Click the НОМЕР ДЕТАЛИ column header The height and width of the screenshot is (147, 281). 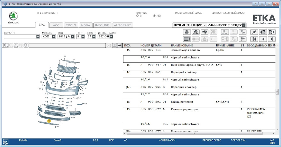pos(151,46)
